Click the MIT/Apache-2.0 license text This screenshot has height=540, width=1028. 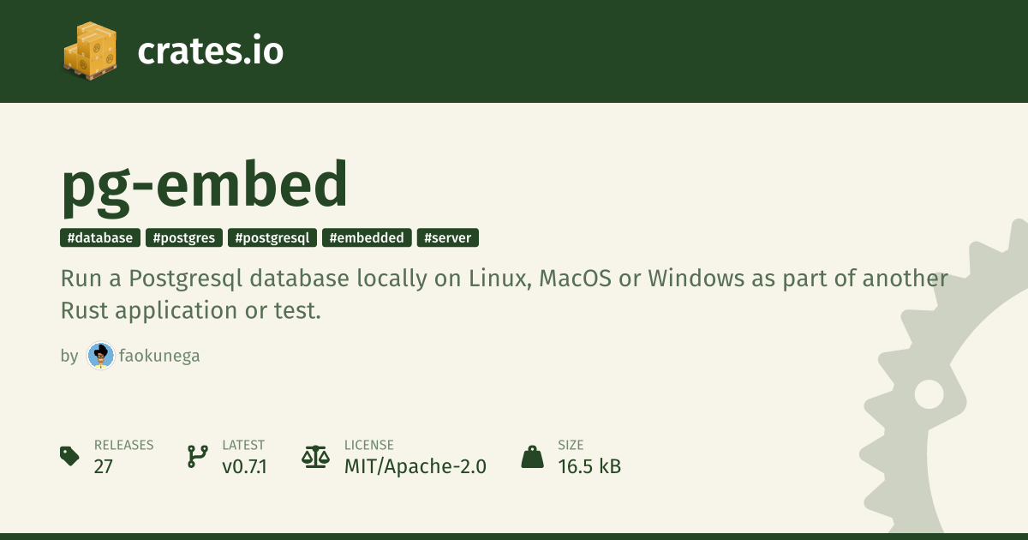[415, 466]
